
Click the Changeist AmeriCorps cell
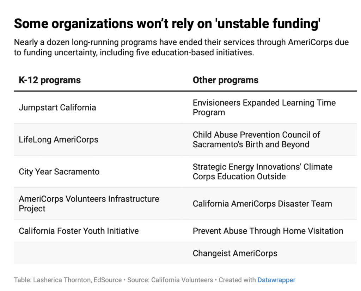click(235, 253)
